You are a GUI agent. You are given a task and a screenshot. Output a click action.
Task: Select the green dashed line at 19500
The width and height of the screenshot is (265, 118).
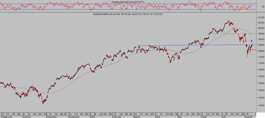pos(233,34)
